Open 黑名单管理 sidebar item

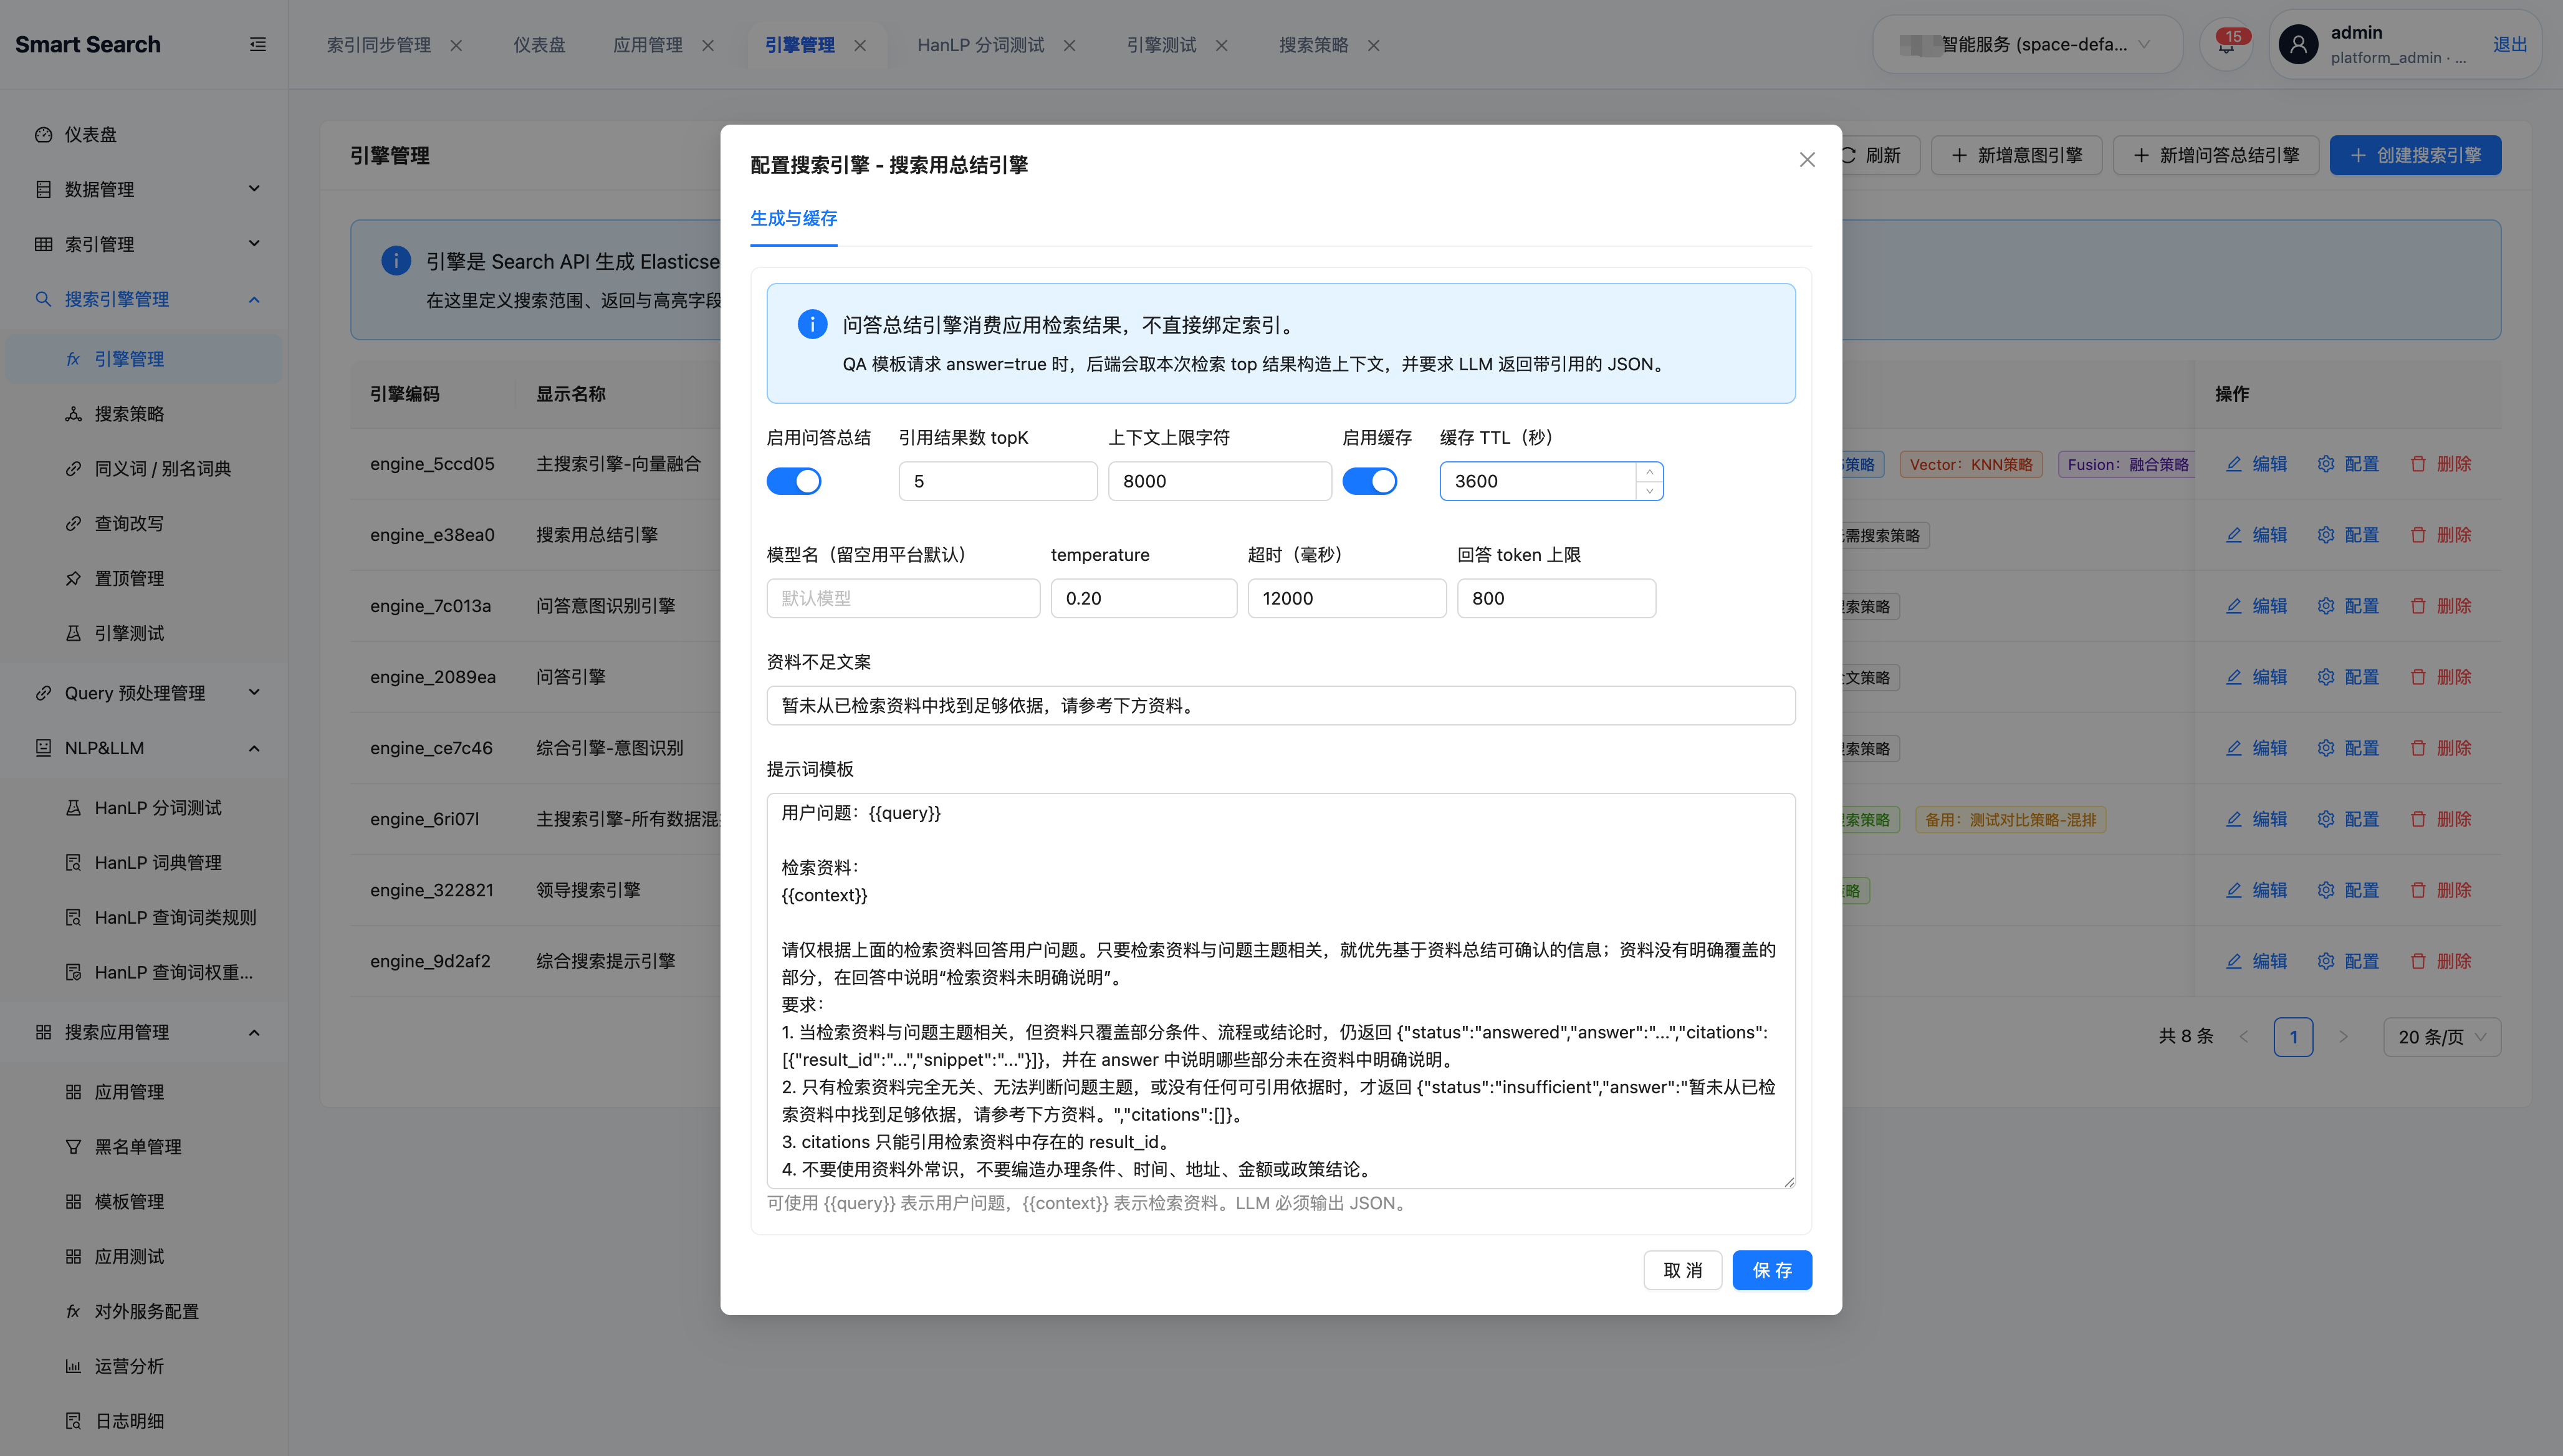pyautogui.click(x=144, y=1146)
